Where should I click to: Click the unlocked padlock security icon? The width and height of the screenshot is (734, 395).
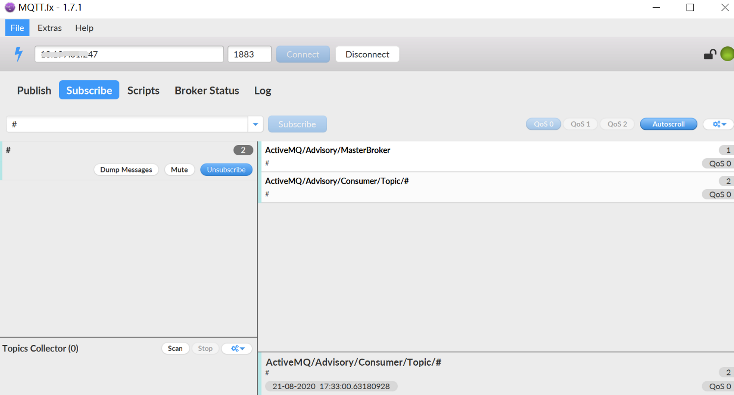(x=710, y=54)
